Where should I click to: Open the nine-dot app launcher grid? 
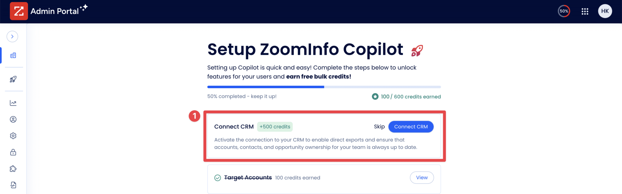(x=585, y=11)
